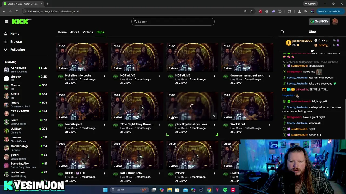This screenshot has height=194, width=346.
Task: Open Chrome three-dot menu
Action: tap(342, 11)
